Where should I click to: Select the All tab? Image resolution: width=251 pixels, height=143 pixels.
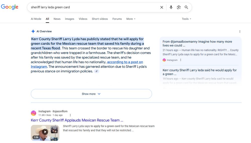(x=47, y=19)
